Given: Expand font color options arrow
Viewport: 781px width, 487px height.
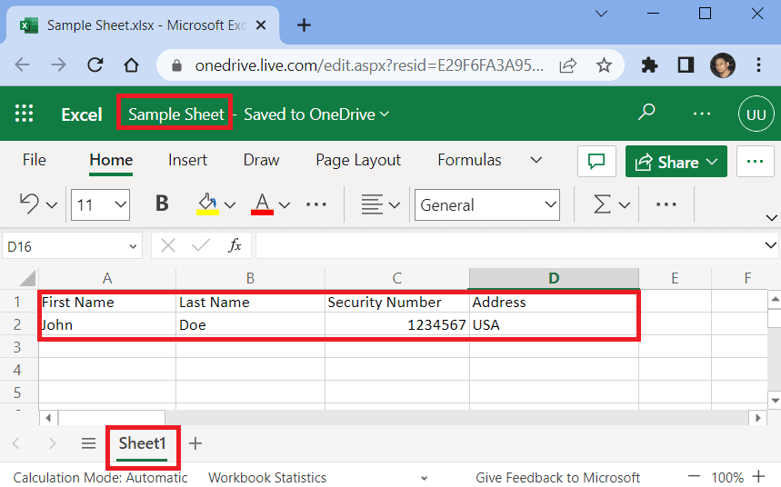Looking at the screenshot, I should (285, 204).
